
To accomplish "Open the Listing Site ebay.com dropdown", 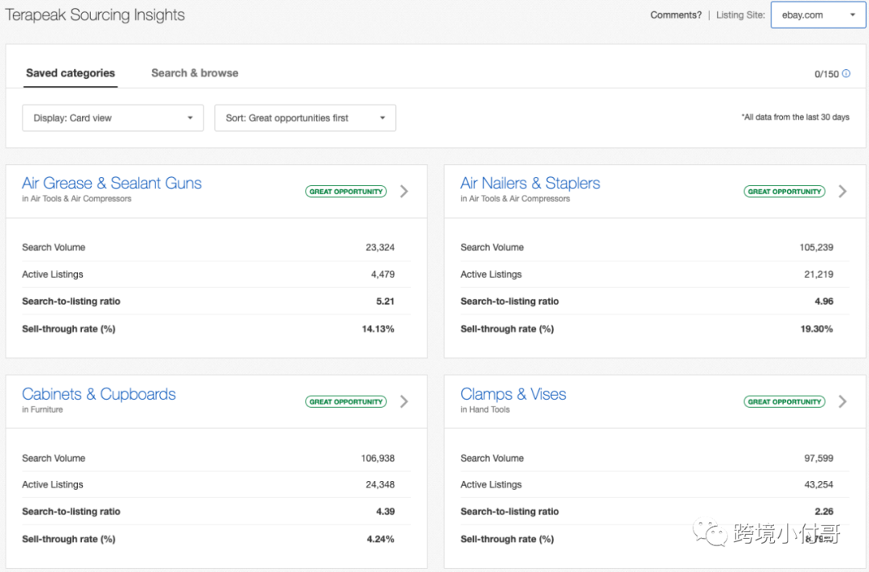I will coord(818,15).
